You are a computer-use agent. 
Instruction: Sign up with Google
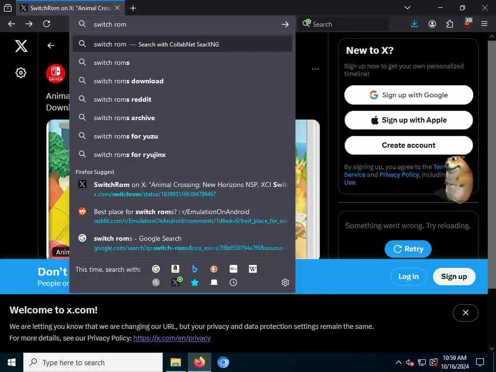point(409,95)
